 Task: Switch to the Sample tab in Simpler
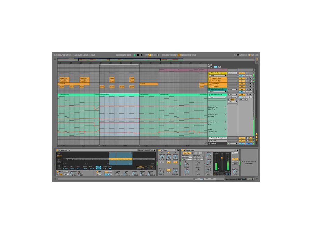[140, 150]
